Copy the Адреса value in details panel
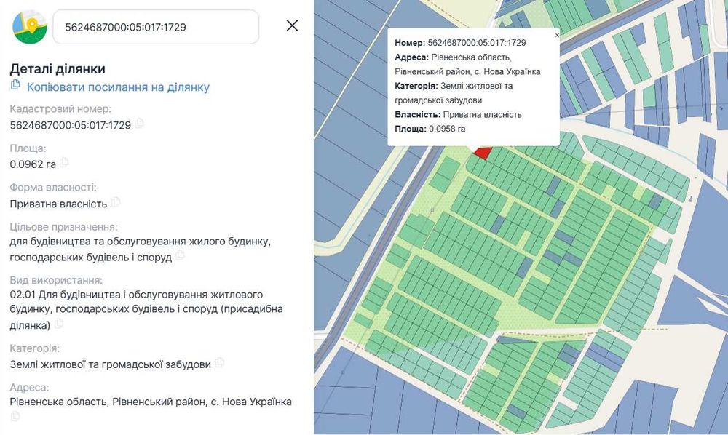The image size is (728, 435). tap(15, 416)
